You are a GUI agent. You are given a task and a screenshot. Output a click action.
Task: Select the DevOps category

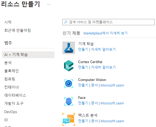(11, 112)
